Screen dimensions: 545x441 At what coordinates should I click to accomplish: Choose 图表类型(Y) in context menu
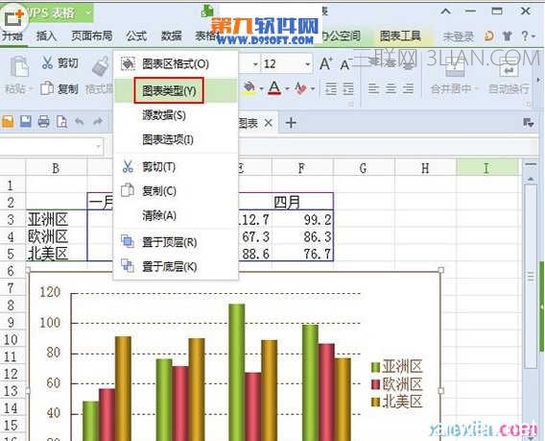tap(176, 90)
